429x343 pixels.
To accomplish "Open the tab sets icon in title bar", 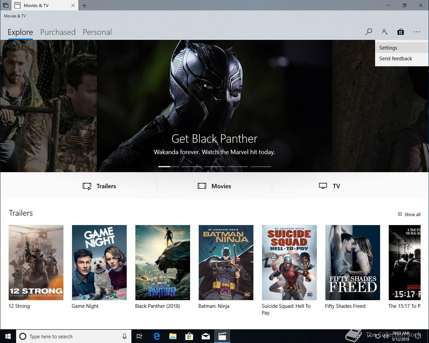I will [x=6, y=5].
